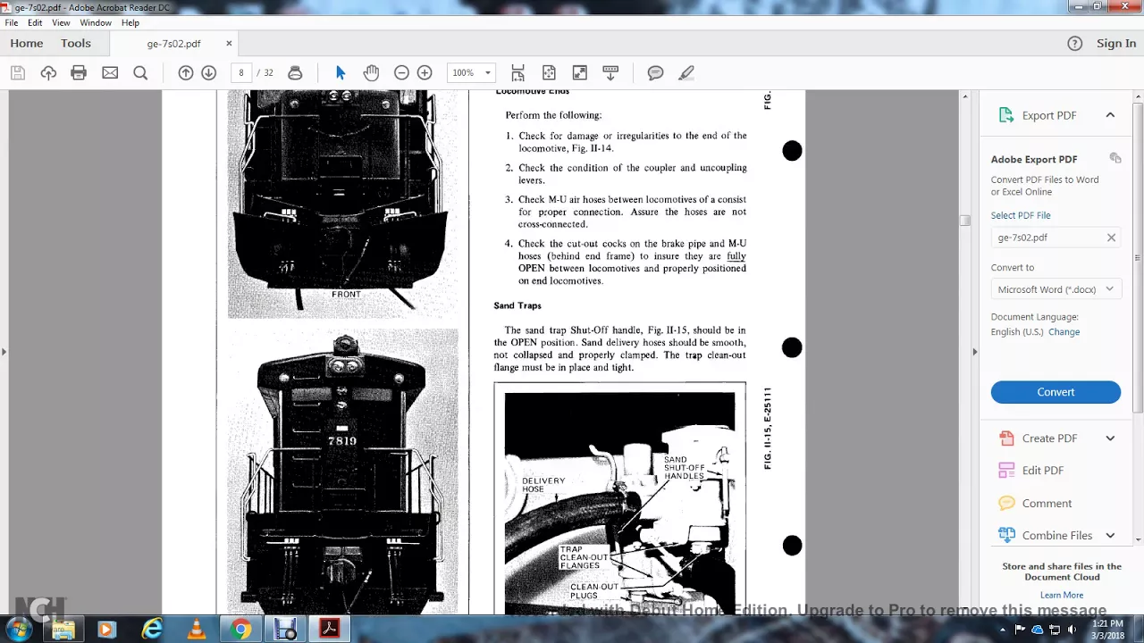This screenshot has height=643, width=1144.
Task: Open the Help menu
Action: point(130,22)
